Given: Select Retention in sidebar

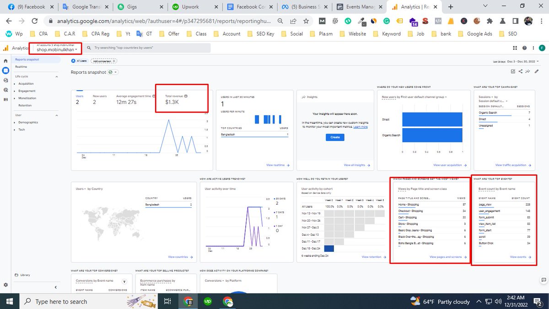Looking at the screenshot, I should click(25, 105).
